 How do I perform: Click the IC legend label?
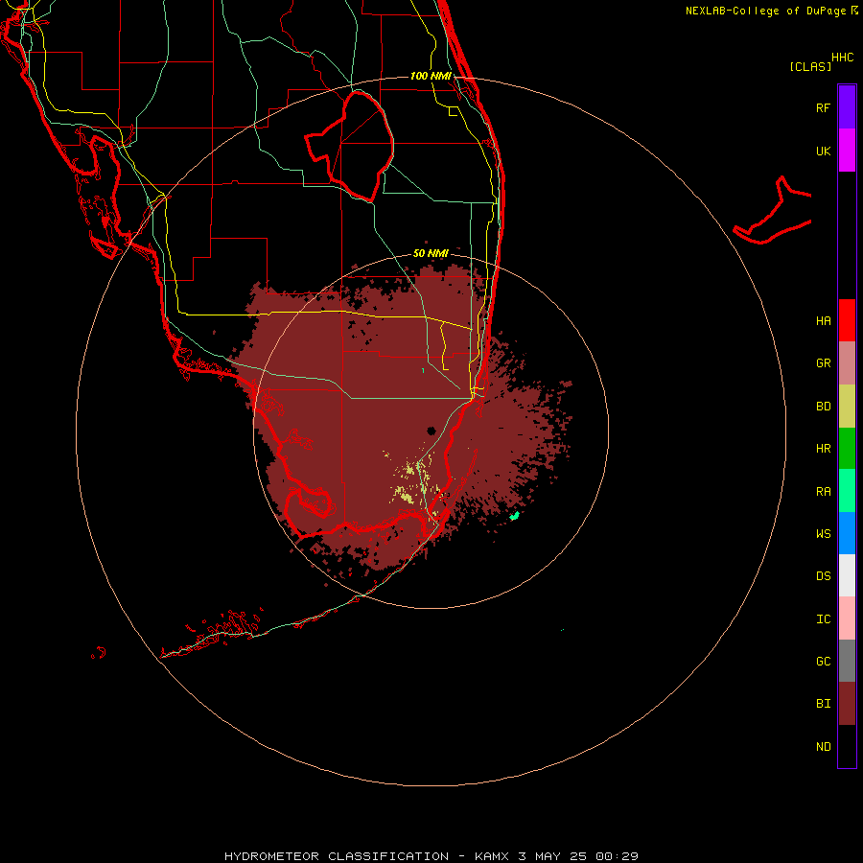click(823, 619)
